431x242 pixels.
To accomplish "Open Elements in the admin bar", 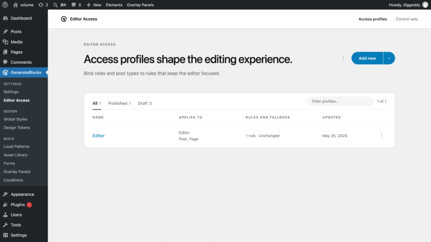I will pos(114,5).
